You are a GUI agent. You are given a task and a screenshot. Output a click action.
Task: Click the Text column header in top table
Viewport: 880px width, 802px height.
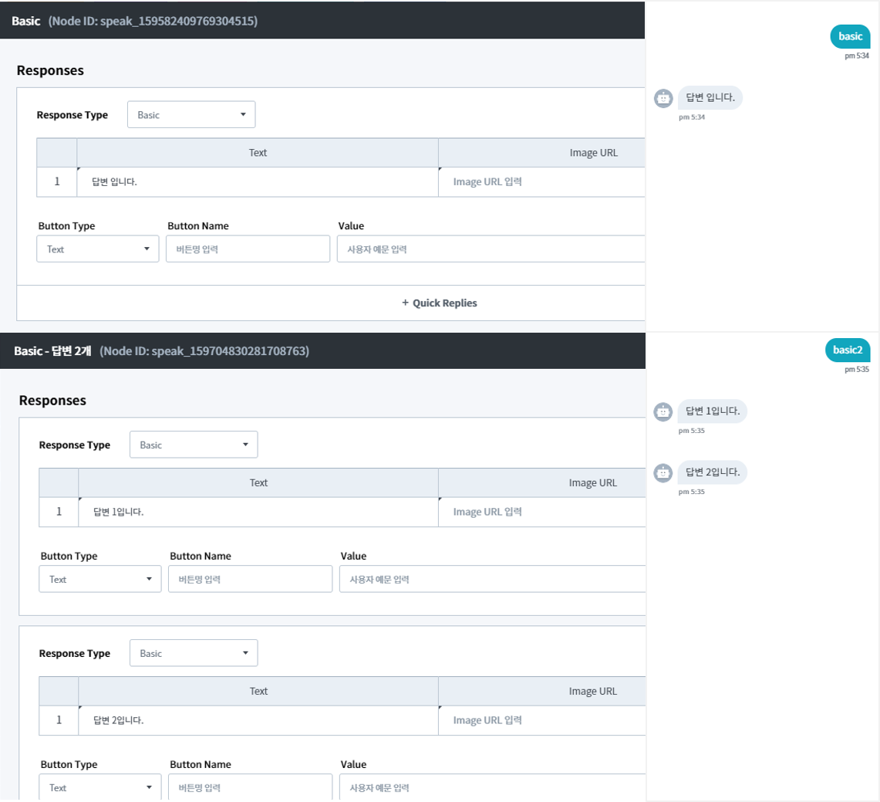pyautogui.click(x=258, y=153)
